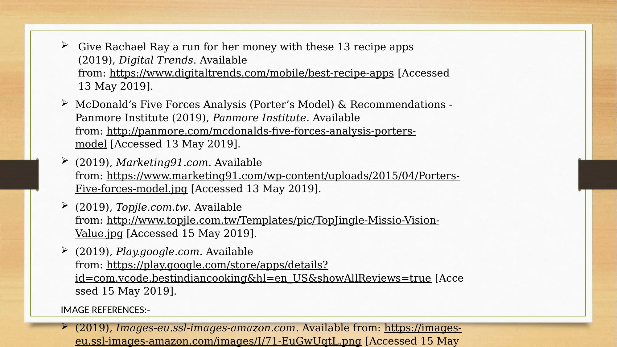Viewport: 617px width, 347px height.
Task: Open the digitaltrends.com best-recipe-apps link
Action: [252, 73]
